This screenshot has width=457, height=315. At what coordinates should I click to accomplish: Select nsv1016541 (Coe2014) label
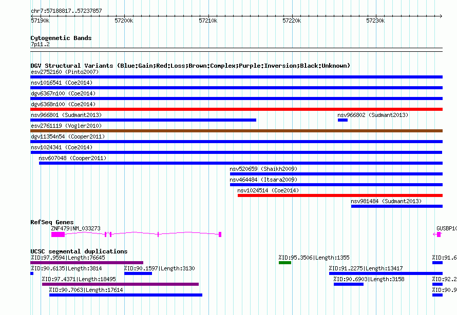tap(62, 83)
